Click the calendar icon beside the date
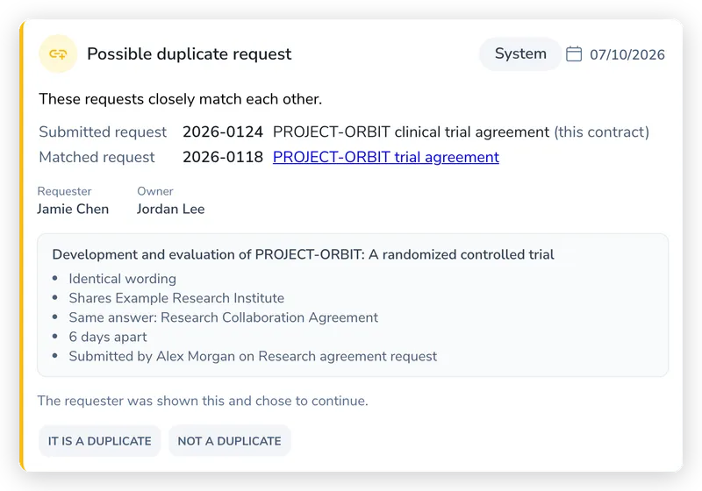The image size is (702, 491). (574, 54)
